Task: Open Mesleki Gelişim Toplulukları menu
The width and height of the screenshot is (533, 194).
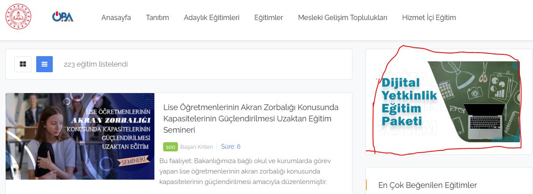Action: 342,18
